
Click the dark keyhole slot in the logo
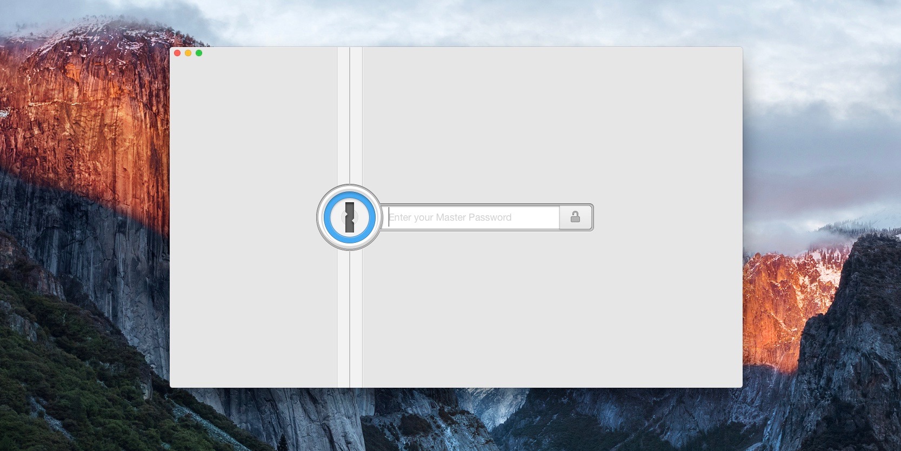(x=350, y=217)
